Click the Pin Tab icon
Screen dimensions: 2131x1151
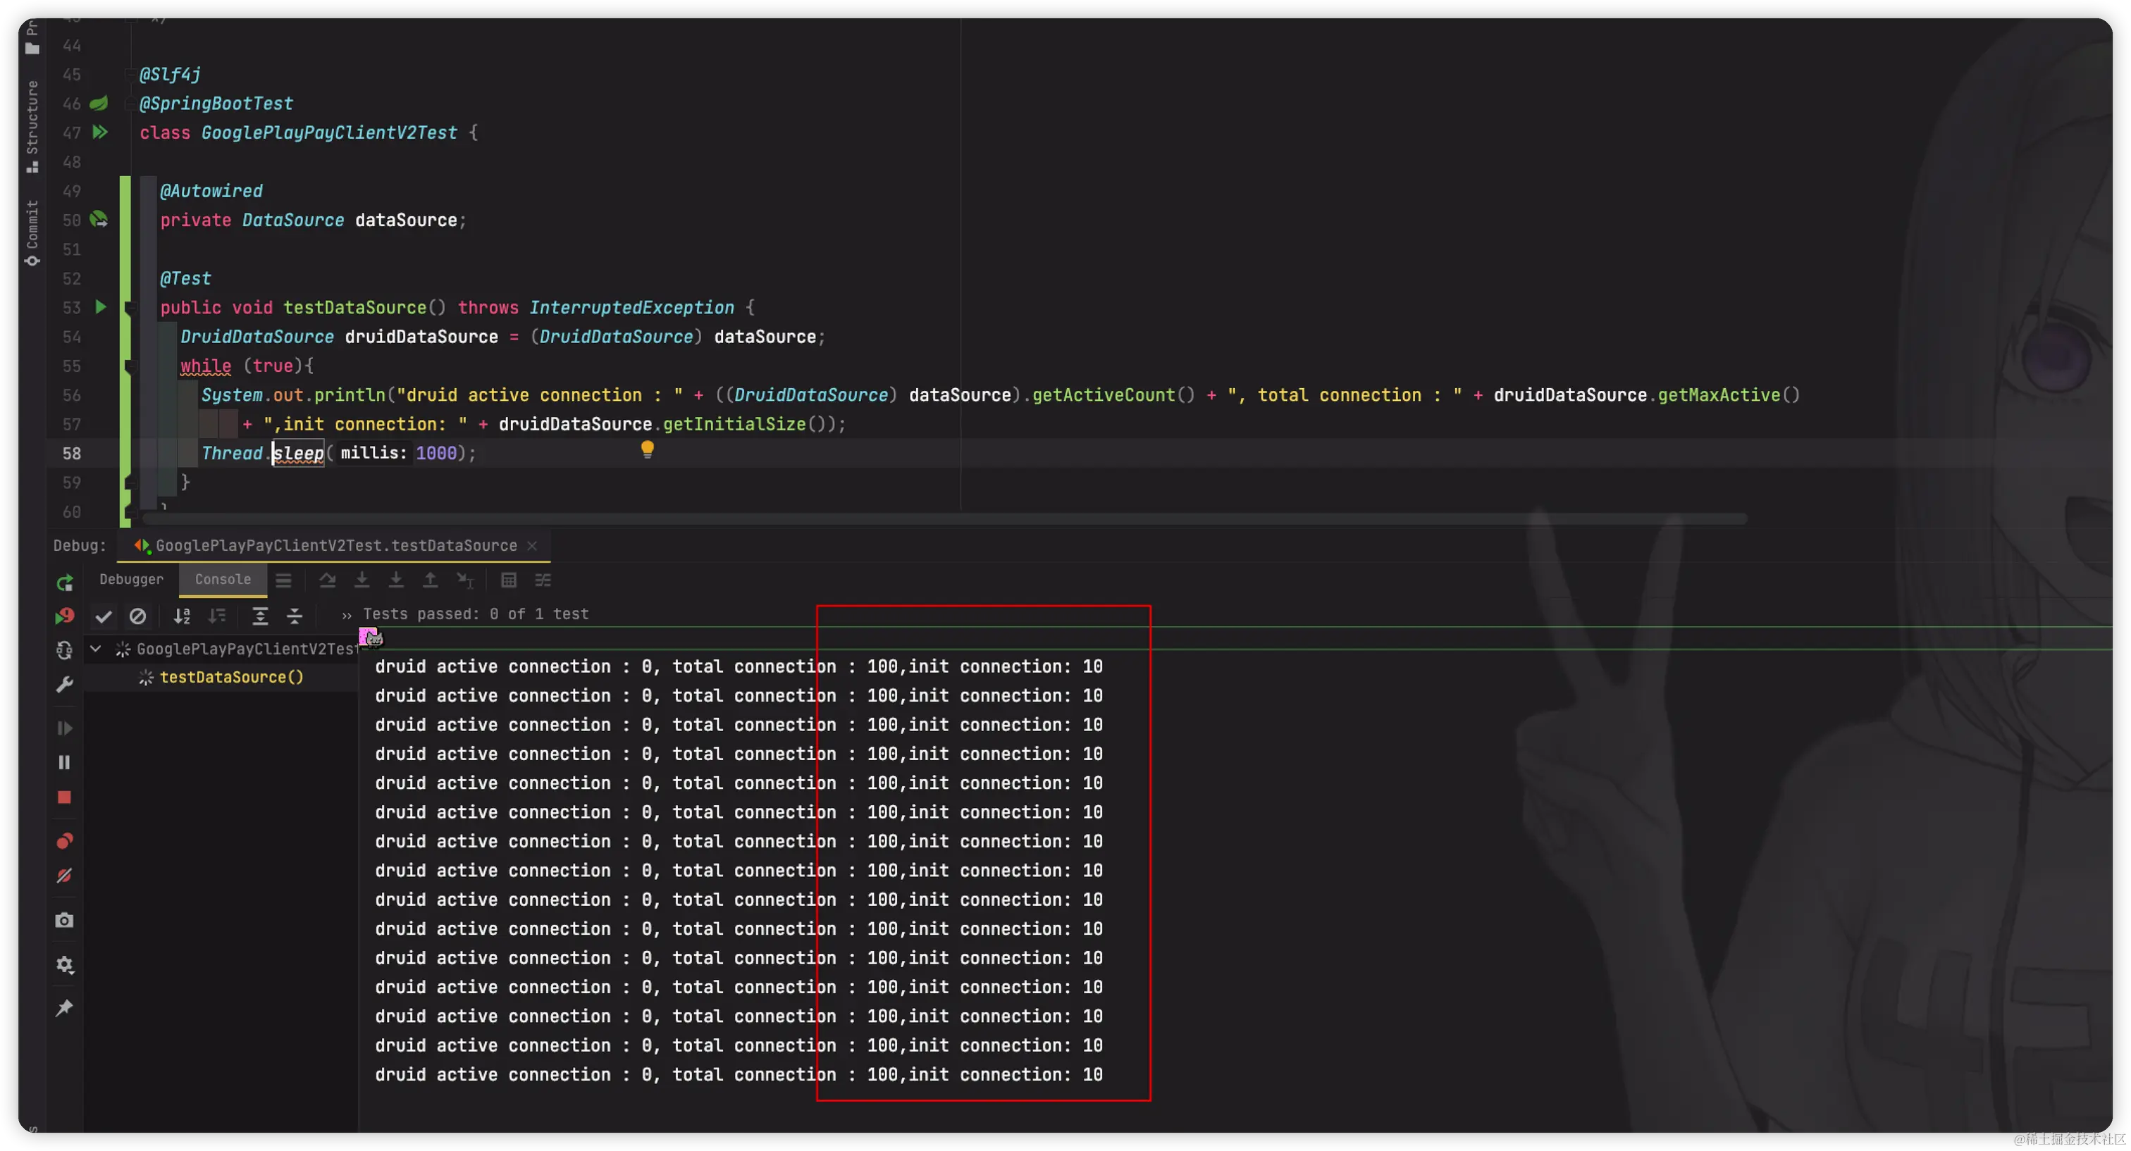(x=65, y=1008)
